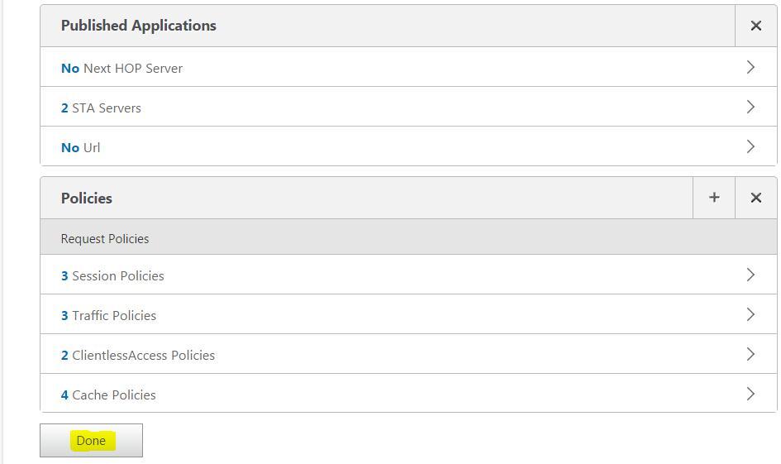Open ClientlessAccess Policies chevron arrow
Viewport: 781px width, 464px height.
750,354
